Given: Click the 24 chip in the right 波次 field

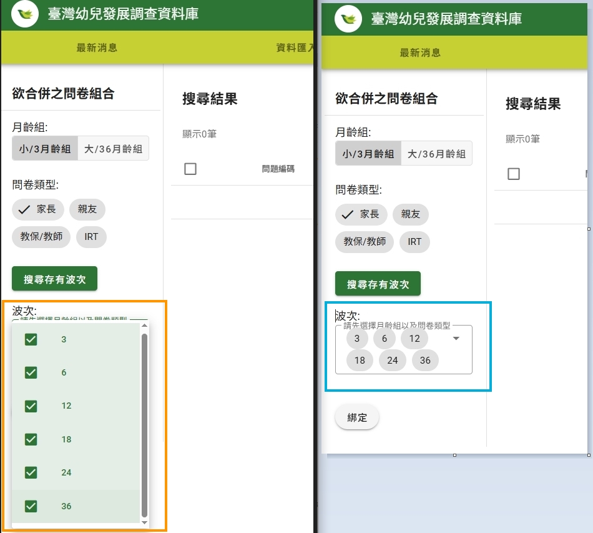Looking at the screenshot, I should point(392,361).
